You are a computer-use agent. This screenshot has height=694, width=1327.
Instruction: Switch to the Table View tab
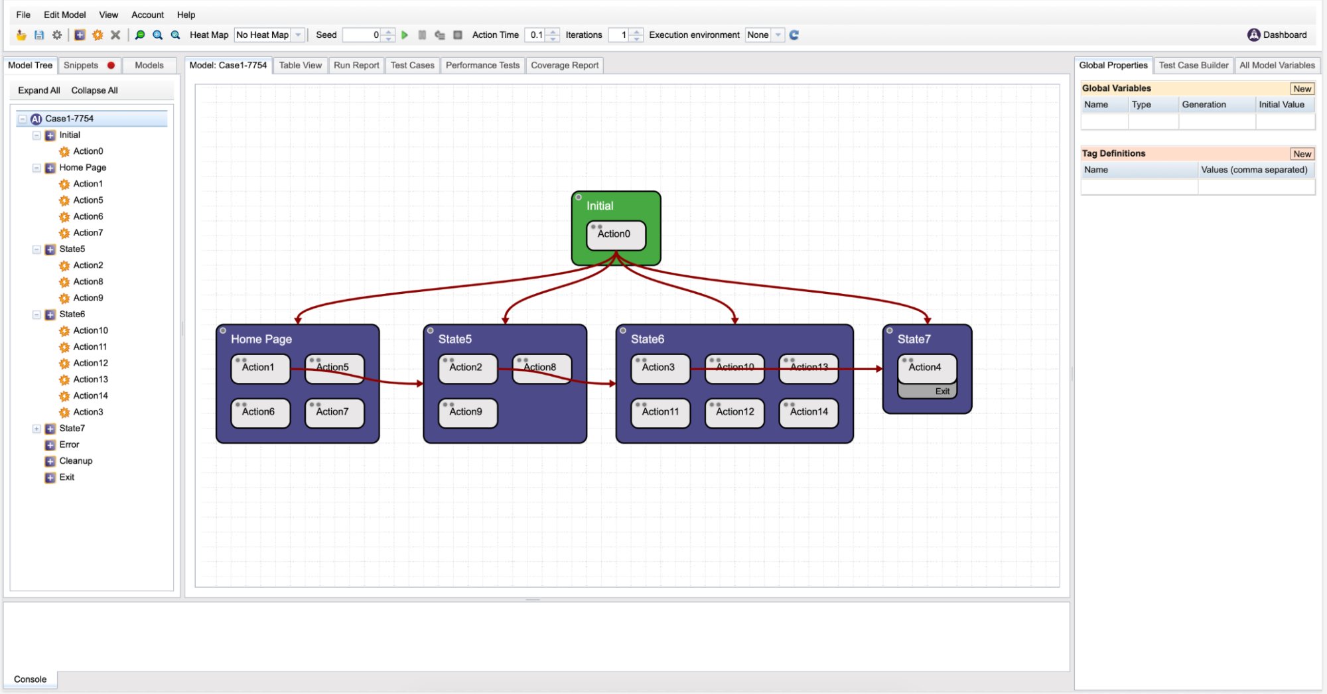(x=300, y=65)
